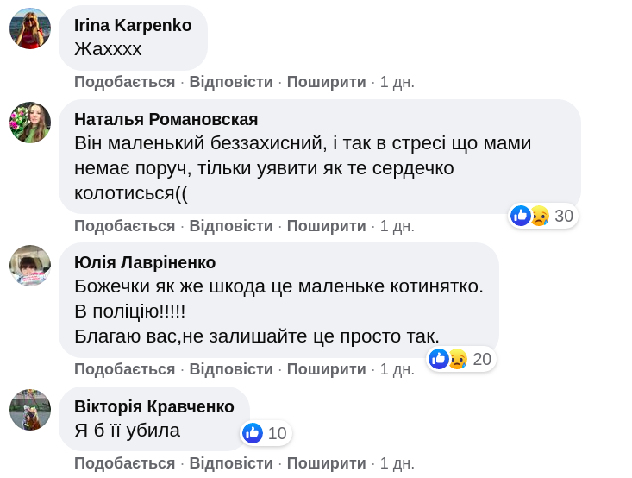Open reactions on Юлія Лавріненко's comment
The width and height of the screenshot is (632, 478).
click(460, 359)
